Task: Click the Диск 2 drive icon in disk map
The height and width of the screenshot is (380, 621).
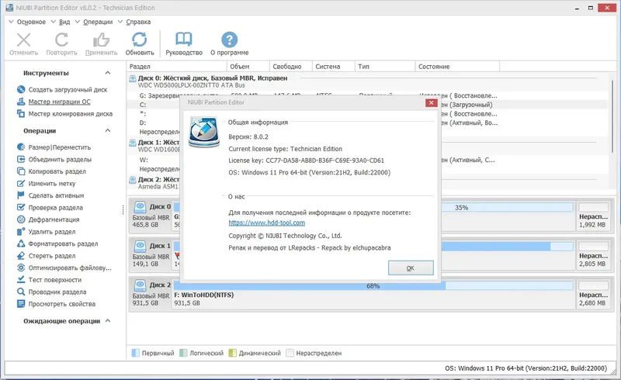Action: tap(140, 285)
